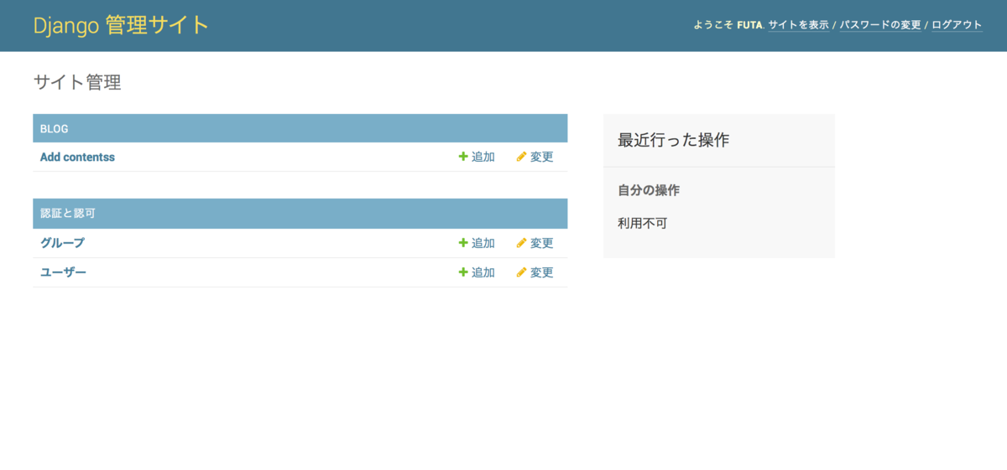Open the ユーザー model link
Viewport: 1007px width, 470px height.
63,272
